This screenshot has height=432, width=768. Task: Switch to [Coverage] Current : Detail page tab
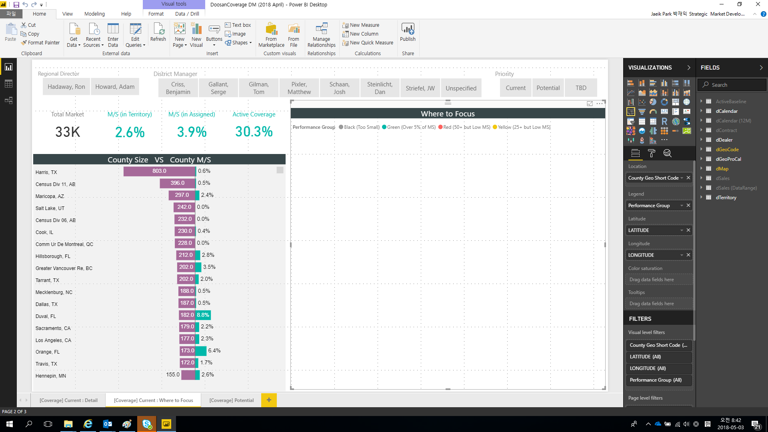click(x=68, y=400)
